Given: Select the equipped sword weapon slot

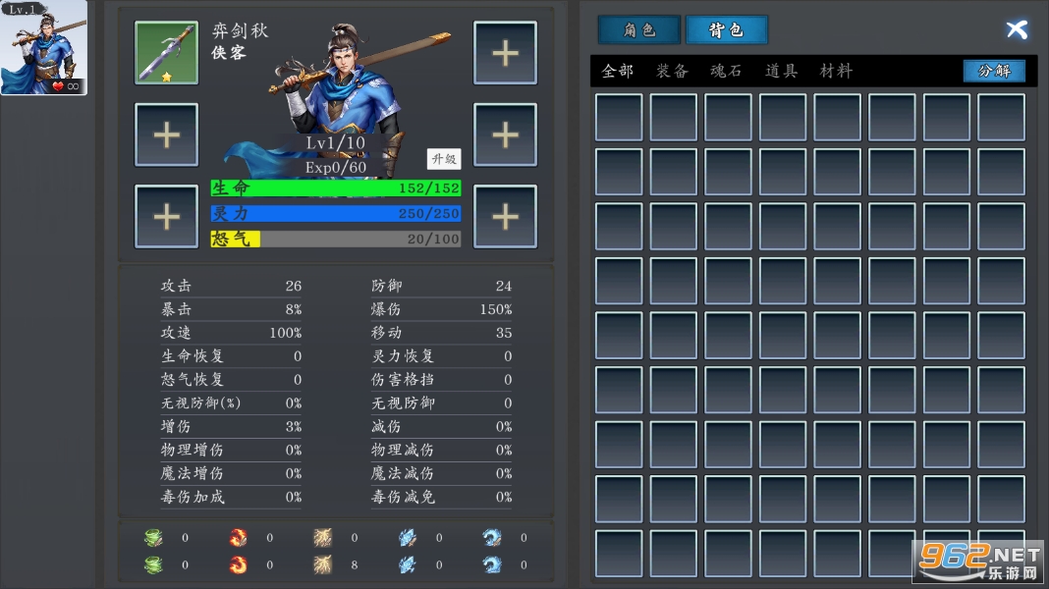Looking at the screenshot, I should pos(167,53).
